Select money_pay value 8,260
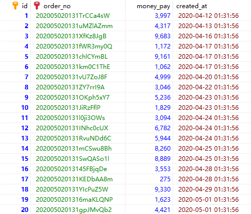The width and height of the screenshot is (251, 214). click(162, 149)
